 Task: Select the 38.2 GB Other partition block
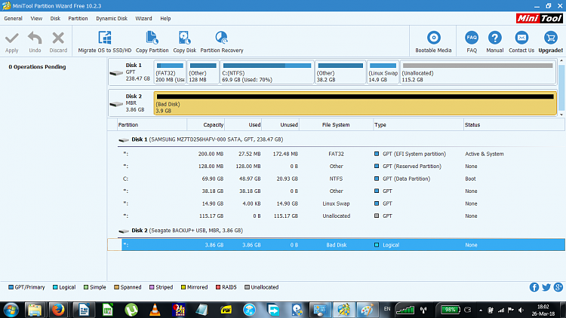point(340,72)
